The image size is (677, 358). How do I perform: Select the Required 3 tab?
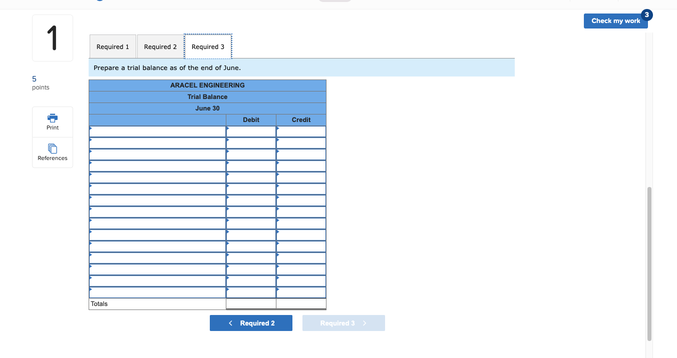coord(208,46)
